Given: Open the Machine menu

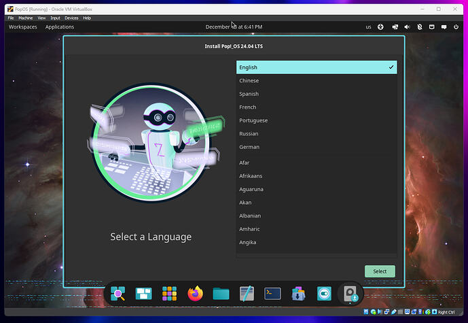Looking at the screenshot, I should [x=26, y=18].
